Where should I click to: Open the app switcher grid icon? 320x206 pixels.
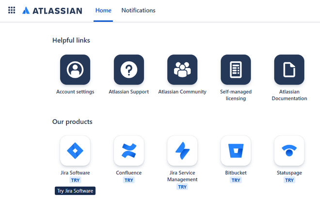12,10
